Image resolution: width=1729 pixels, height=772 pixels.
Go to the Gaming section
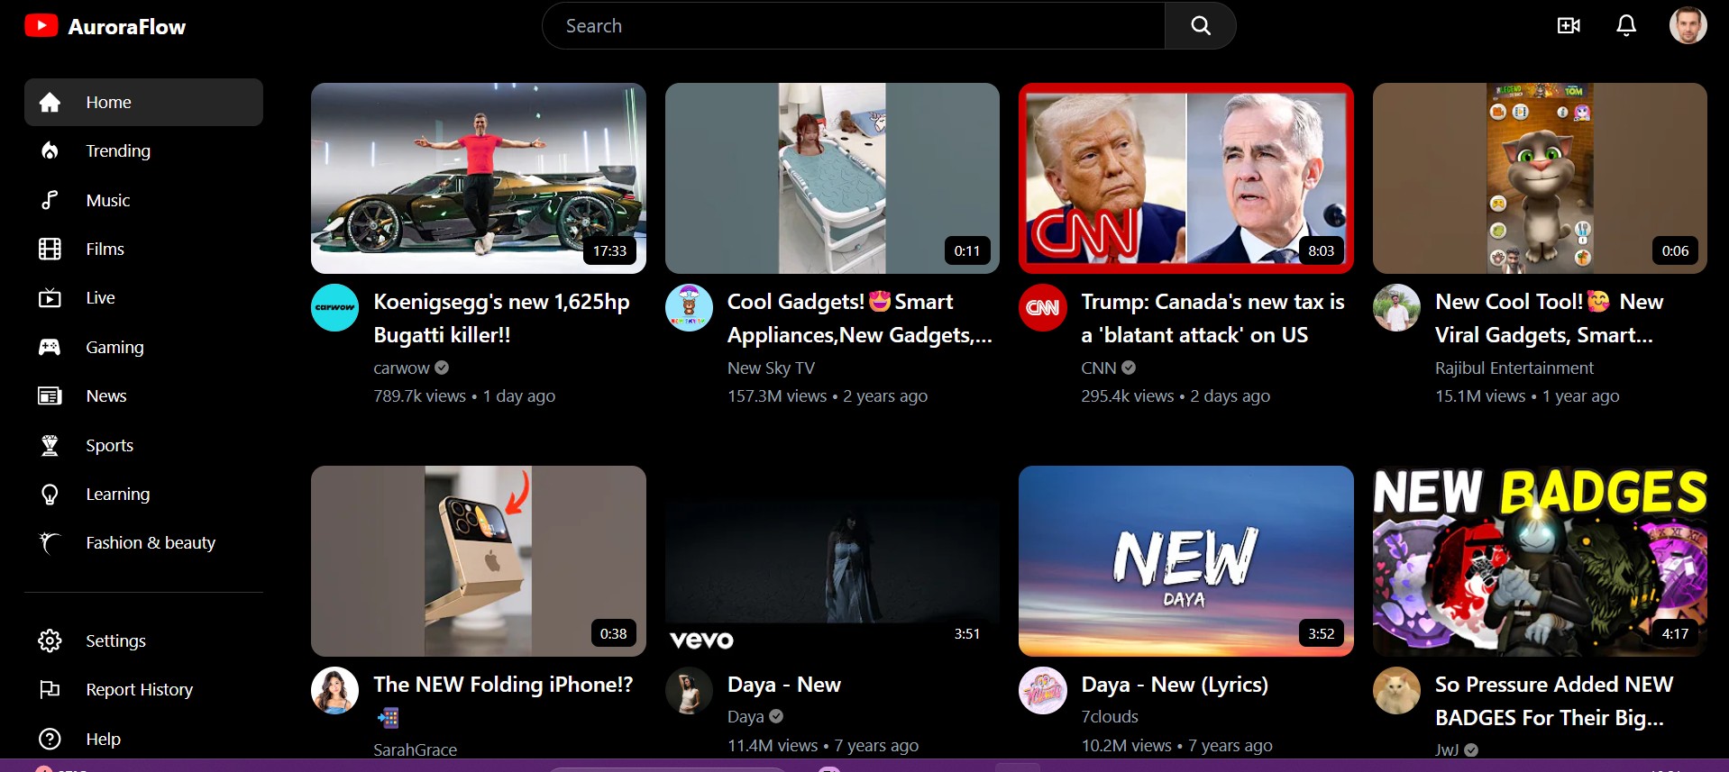coord(114,347)
